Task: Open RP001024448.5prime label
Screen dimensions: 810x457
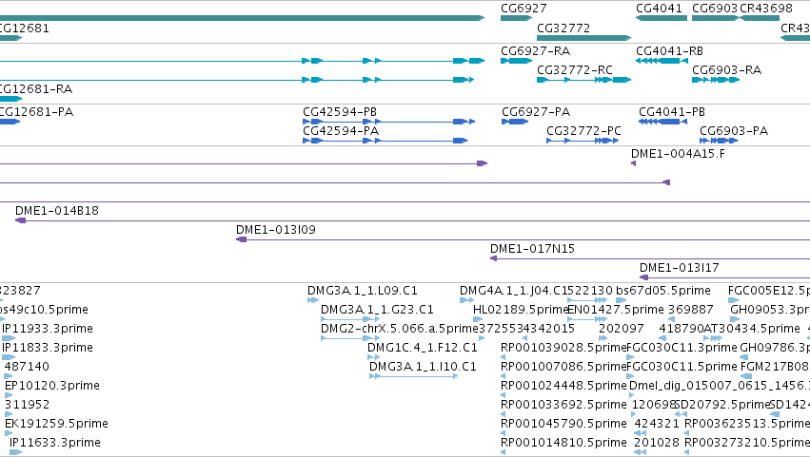Action: (563, 386)
